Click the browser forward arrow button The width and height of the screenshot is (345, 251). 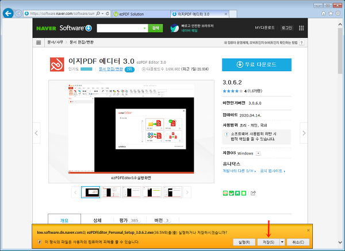click(18, 14)
